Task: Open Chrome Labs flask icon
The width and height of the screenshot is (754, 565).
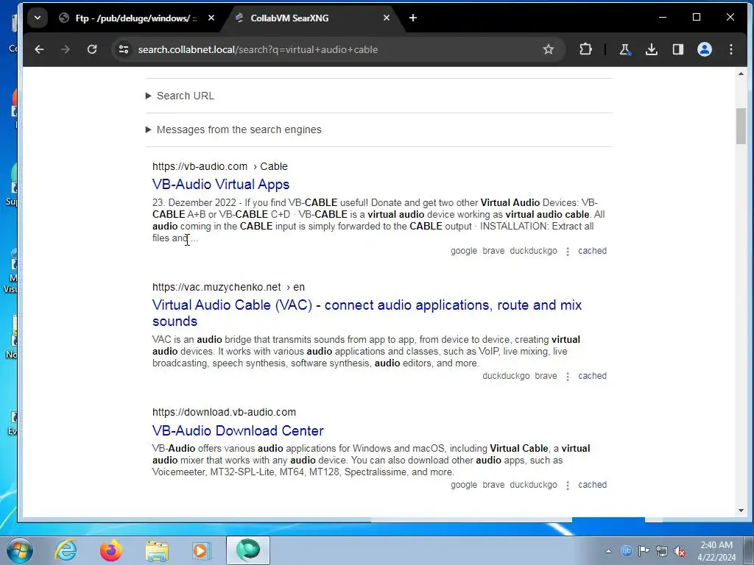Action: coord(624,49)
